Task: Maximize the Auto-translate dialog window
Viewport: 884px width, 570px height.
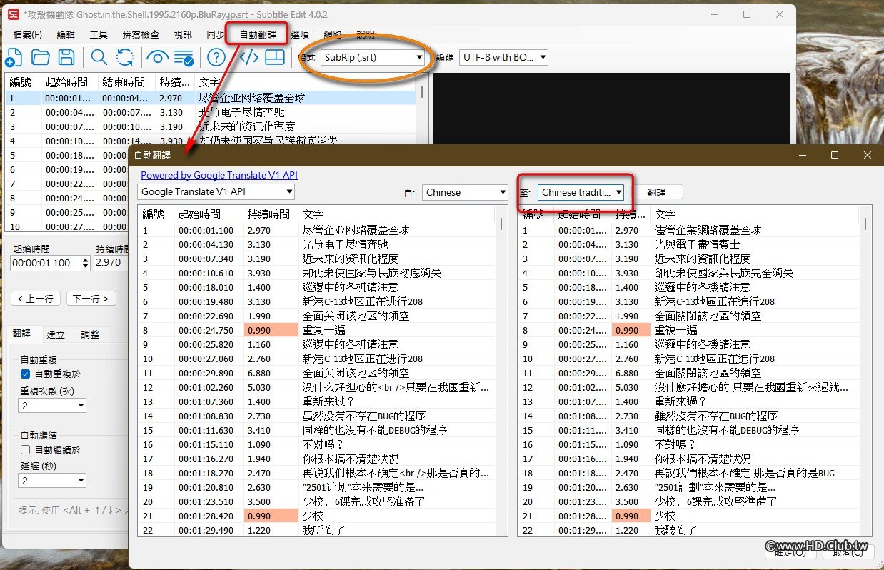Action: coord(834,155)
